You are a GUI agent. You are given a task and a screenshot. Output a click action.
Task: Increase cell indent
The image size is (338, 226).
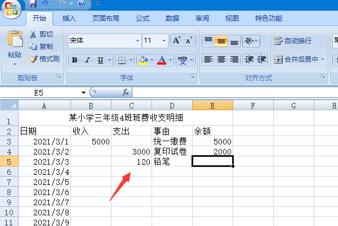[x=261, y=59]
